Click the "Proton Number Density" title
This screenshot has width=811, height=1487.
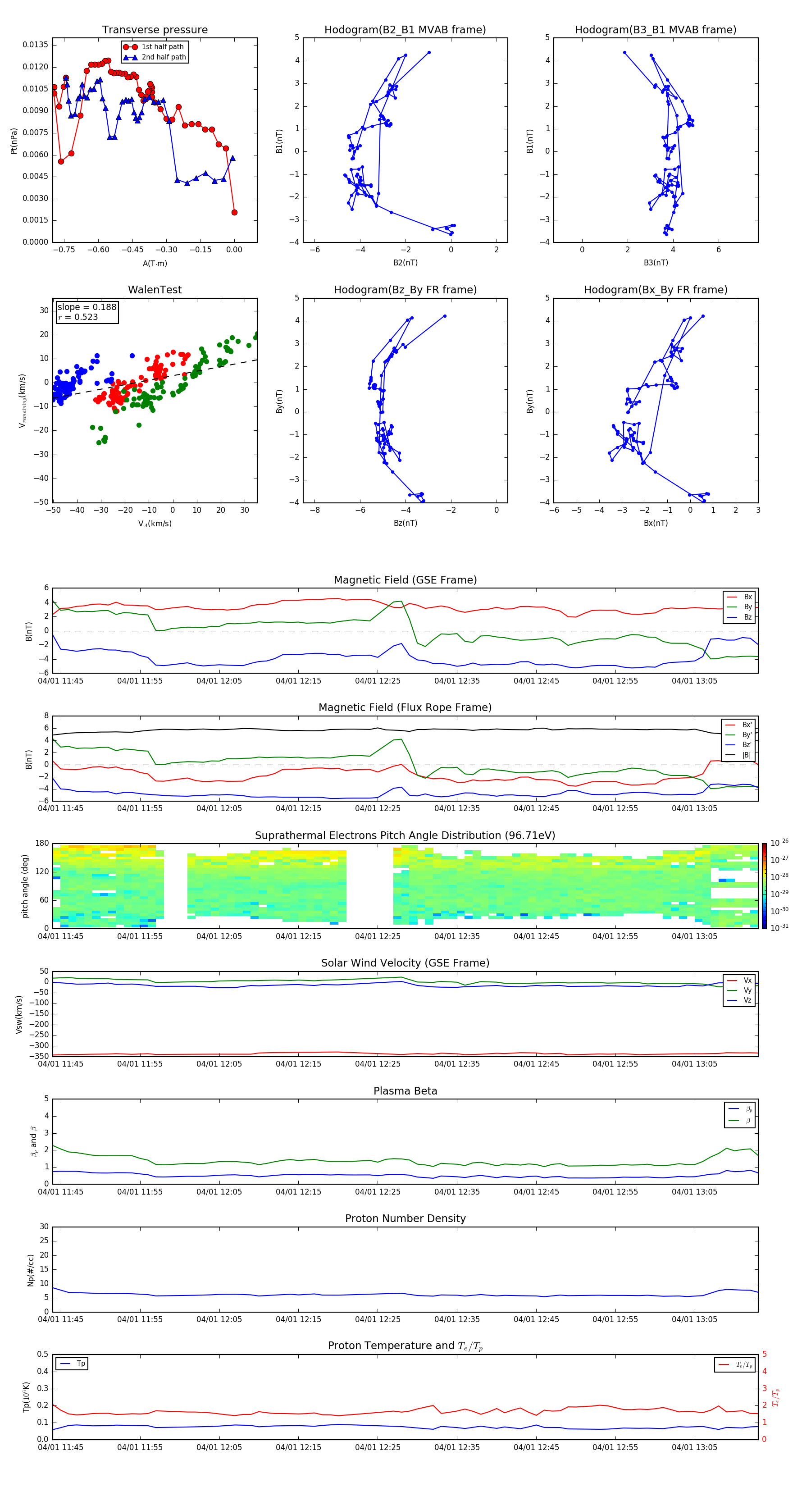pos(405,1218)
